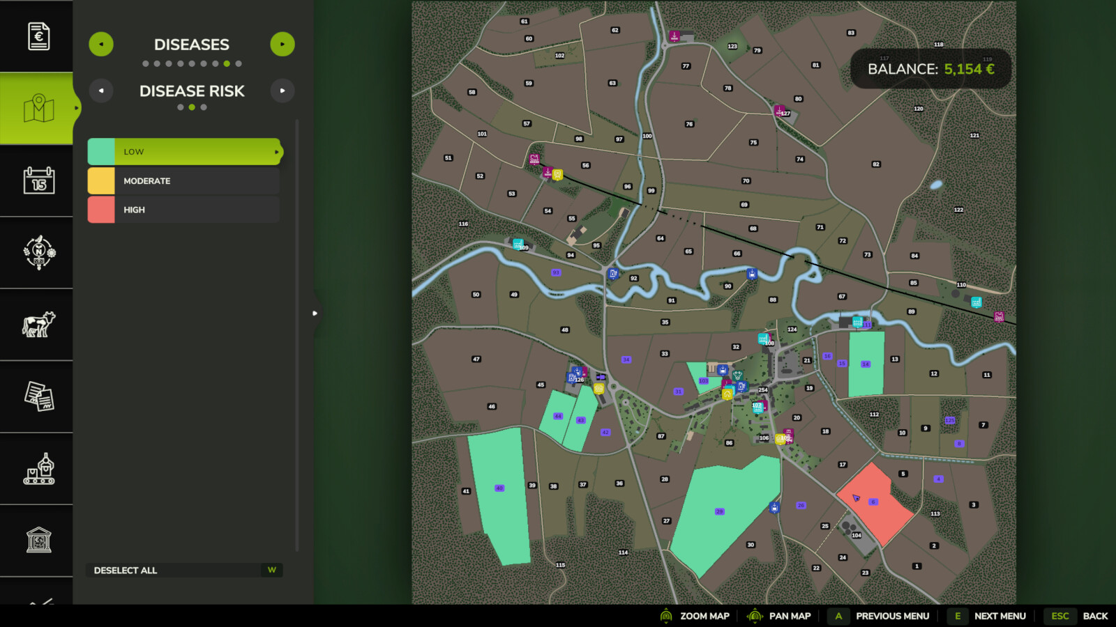Switch to next page after DISEASE RISK
1116x627 pixels.
click(282, 91)
